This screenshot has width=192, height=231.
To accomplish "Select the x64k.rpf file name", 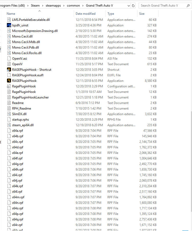I will coord(17,186).
